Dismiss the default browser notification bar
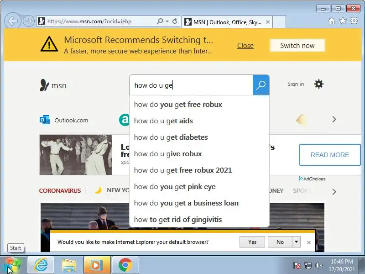Image resolution: width=365 pixels, height=274 pixels. click(309, 242)
